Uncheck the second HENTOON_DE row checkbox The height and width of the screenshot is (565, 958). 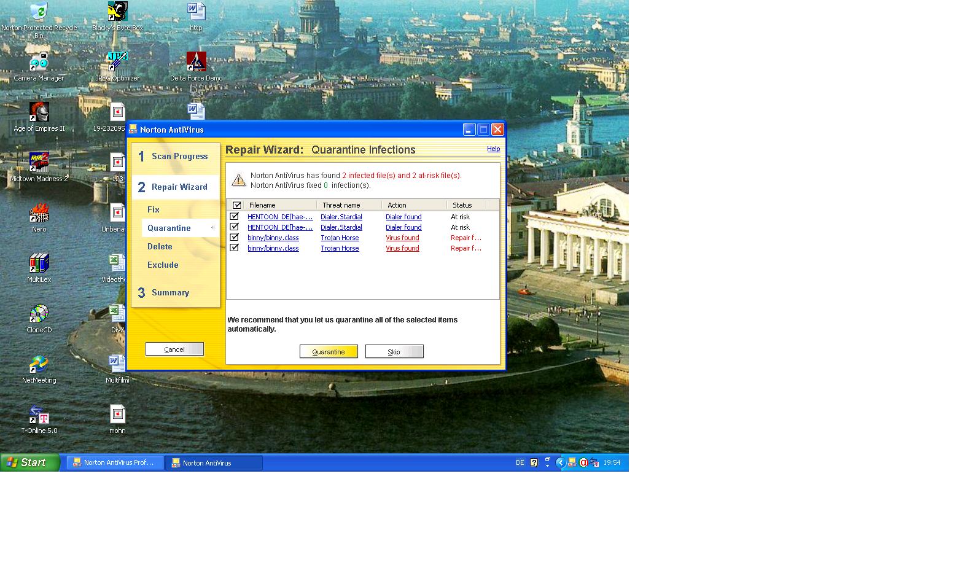234,227
